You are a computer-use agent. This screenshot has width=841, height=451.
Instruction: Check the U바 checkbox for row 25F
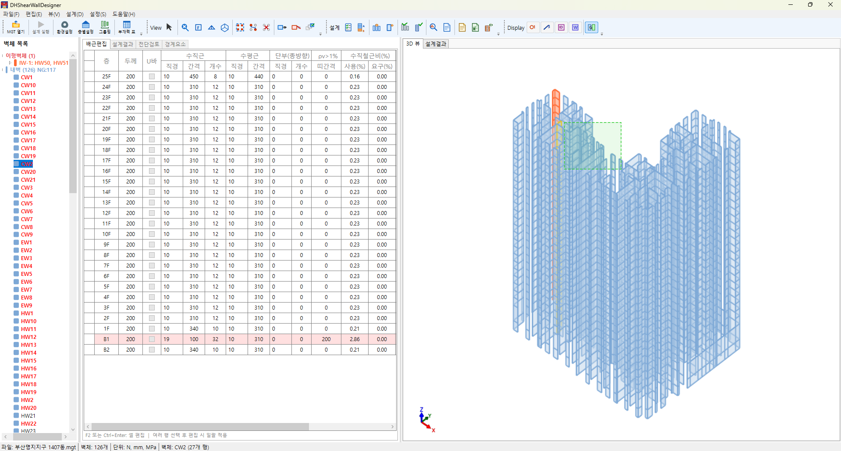point(152,77)
